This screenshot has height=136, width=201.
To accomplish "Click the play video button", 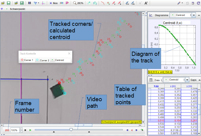I will (30, 130).
